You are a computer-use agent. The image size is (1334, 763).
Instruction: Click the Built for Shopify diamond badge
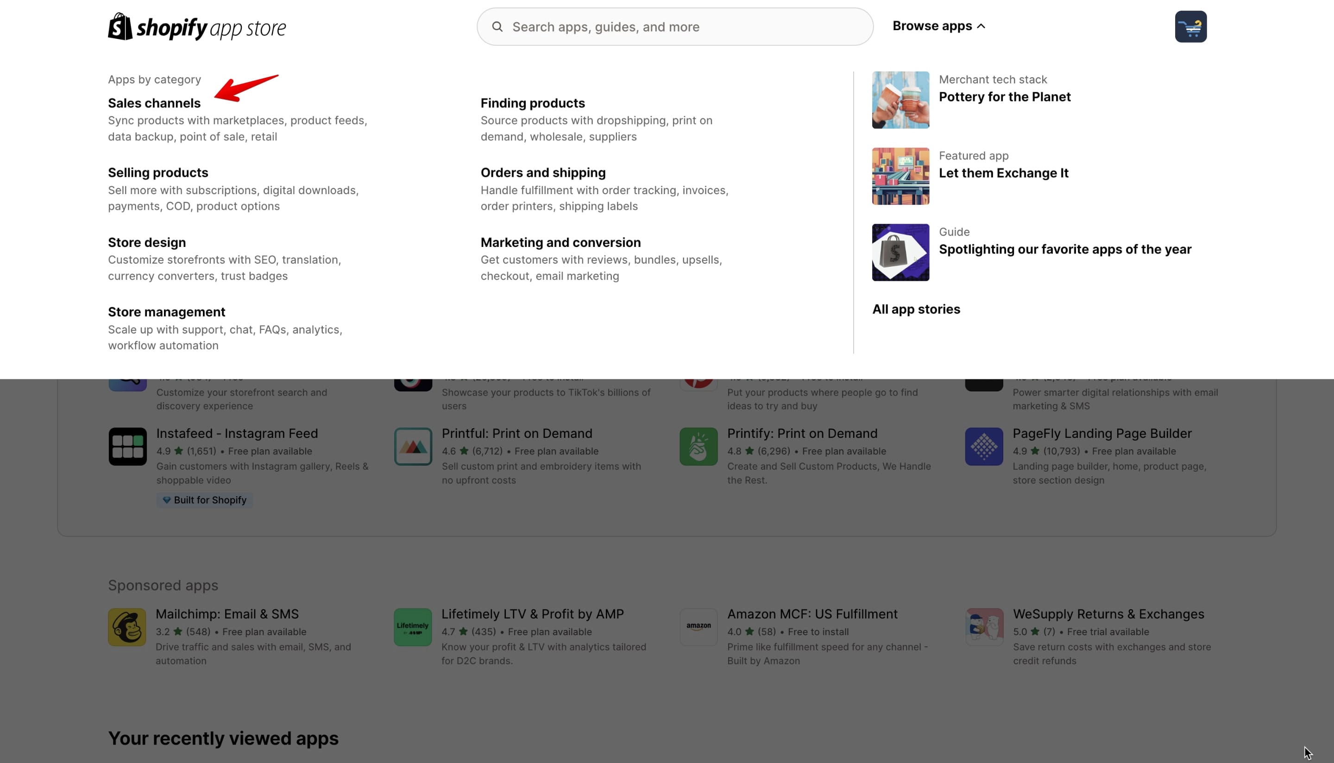click(x=204, y=500)
